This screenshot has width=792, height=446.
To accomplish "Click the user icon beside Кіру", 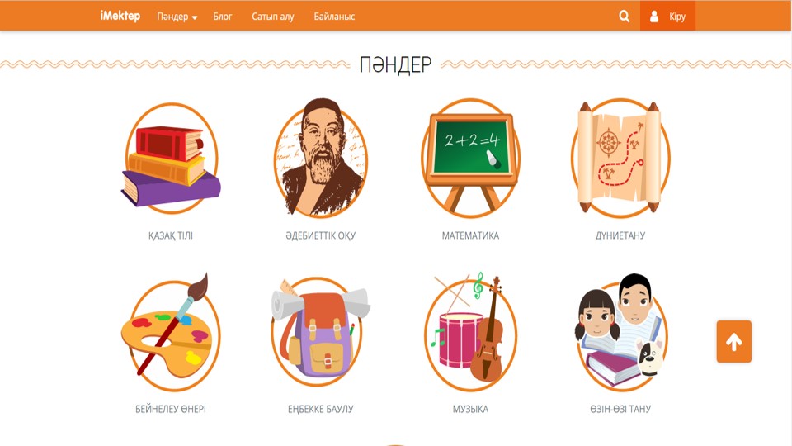I will 654,17.
